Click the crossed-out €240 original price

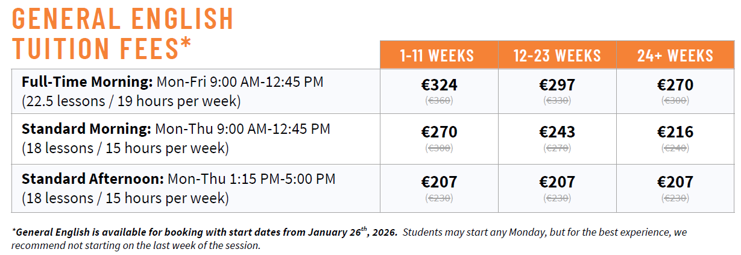[x=675, y=148]
